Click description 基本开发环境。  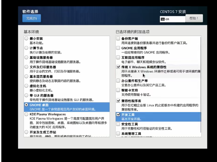(132, 119)
